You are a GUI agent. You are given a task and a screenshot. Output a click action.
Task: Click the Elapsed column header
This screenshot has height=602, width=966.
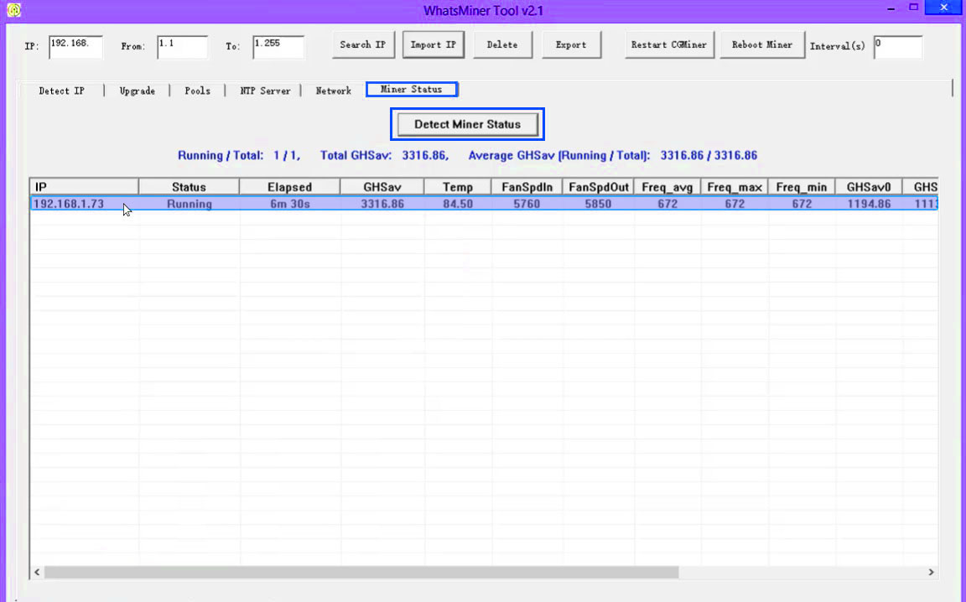tap(289, 187)
